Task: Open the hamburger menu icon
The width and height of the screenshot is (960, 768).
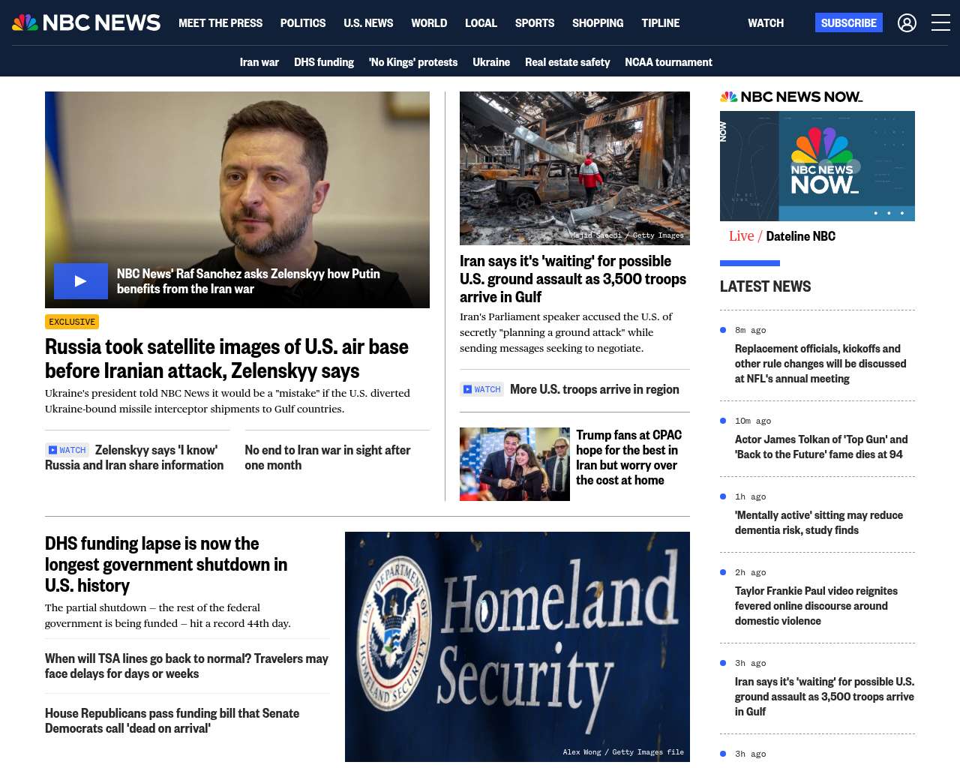Action: coord(940,23)
